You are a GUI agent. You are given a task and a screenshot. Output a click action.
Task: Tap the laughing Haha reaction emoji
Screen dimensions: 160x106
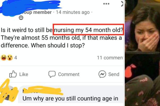click(4, 58)
